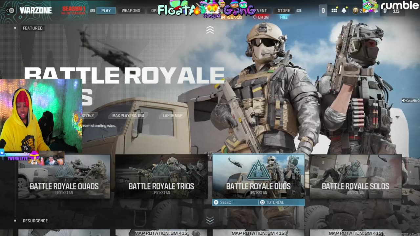Viewport: 420px width, 236px height.
Task: Click the controller device icon
Action: (x=323, y=10)
